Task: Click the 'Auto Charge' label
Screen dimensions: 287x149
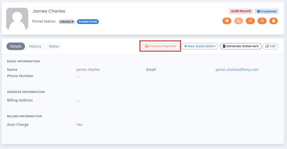Action: [x=18, y=125]
